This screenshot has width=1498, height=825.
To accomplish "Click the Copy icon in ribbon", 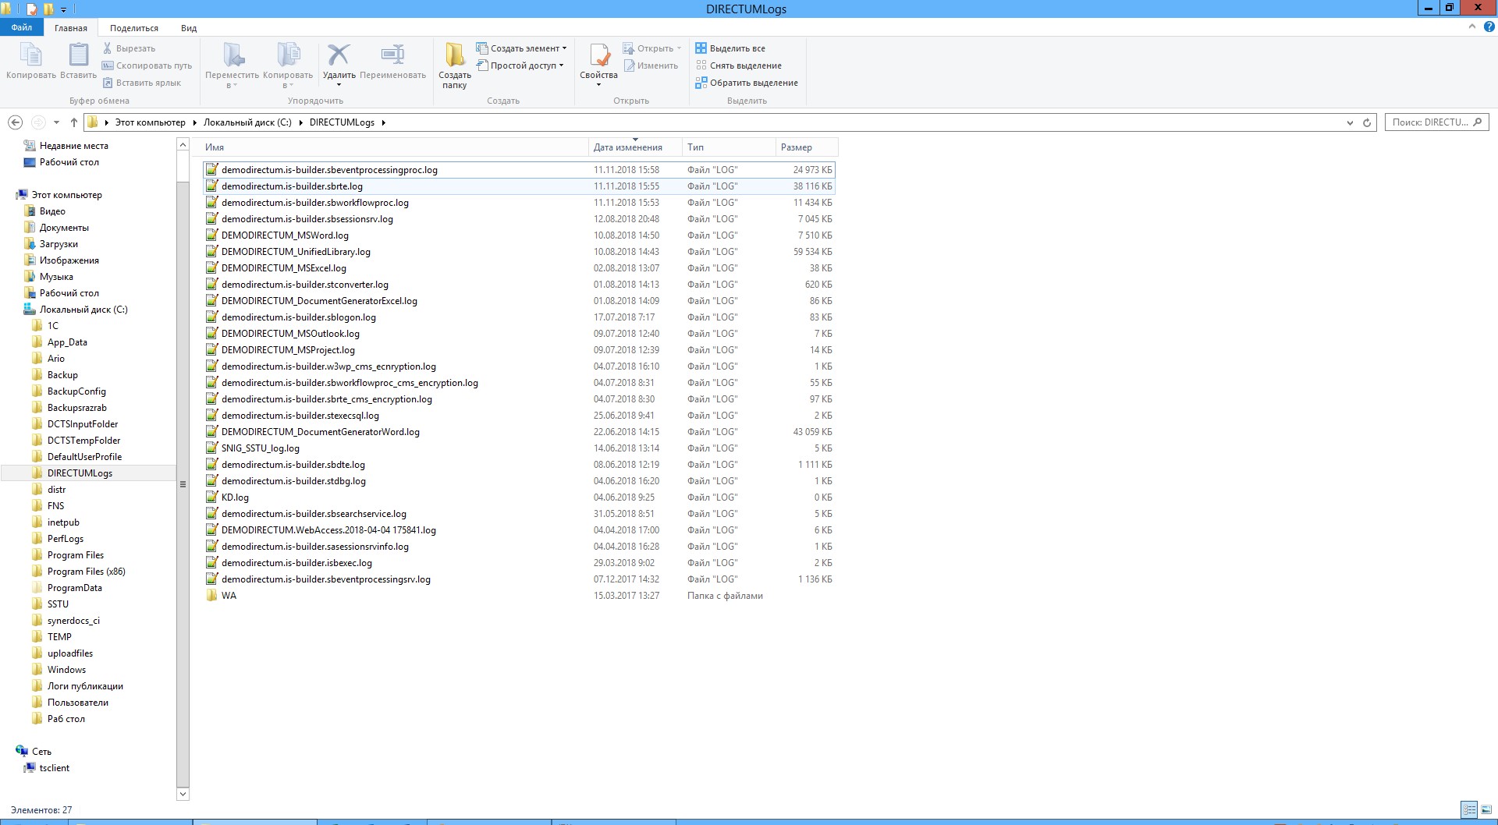I will tap(31, 55).
